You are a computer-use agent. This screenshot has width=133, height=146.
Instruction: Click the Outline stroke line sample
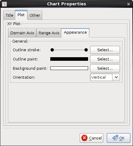click(69, 50)
